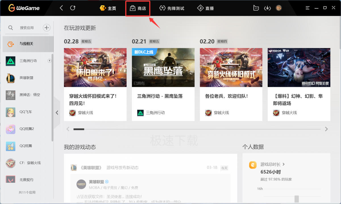Click the QQ飞车 name in sidebar

point(26,112)
